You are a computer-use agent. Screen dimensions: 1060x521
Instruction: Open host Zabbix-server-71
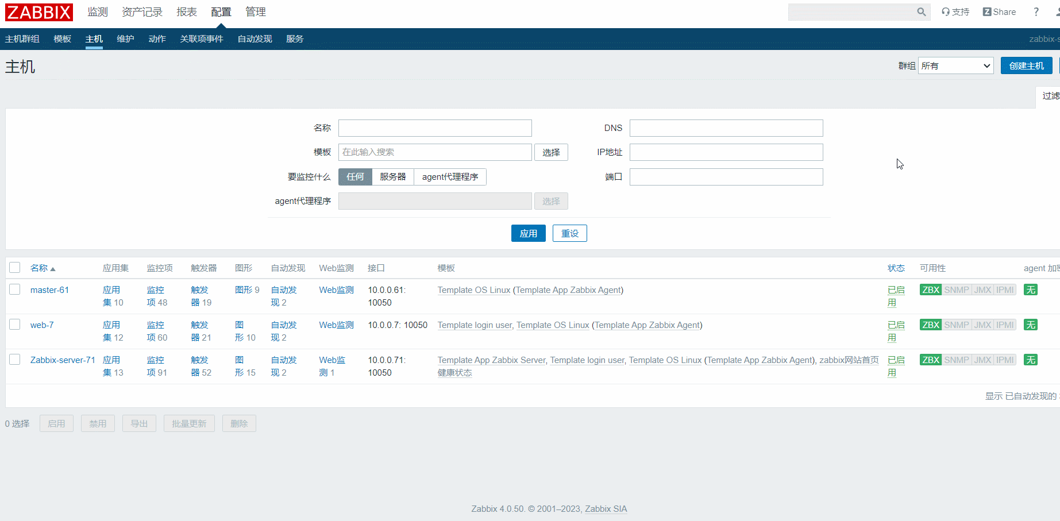click(x=63, y=360)
